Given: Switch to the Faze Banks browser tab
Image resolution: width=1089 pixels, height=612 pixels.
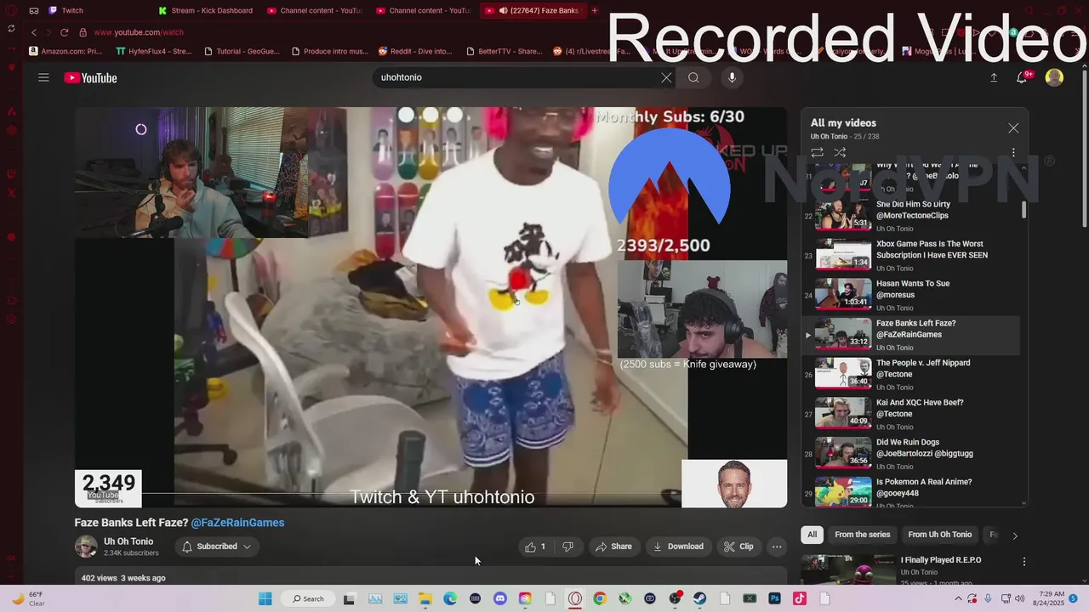Looking at the screenshot, I should (x=532, y=10).
